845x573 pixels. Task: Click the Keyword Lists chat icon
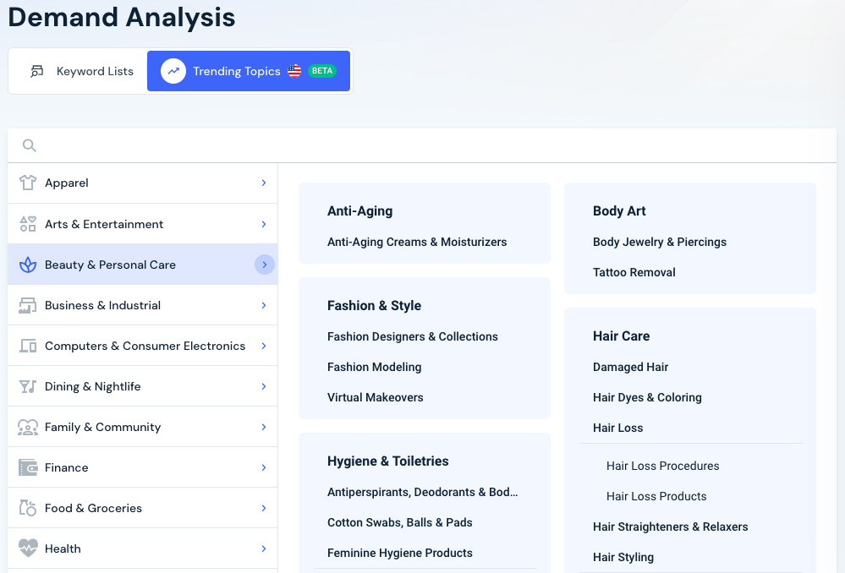point(36,71)
